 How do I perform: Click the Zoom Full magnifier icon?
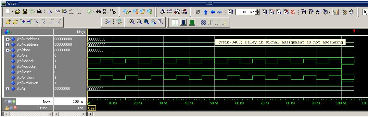pyautogui.click(x=146, y=22)
